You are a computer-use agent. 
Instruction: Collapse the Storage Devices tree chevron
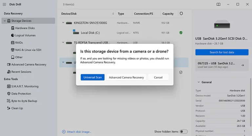pos(5,21)
